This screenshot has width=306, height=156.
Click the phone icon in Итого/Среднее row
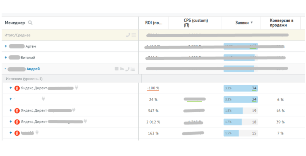pos(128,35)
